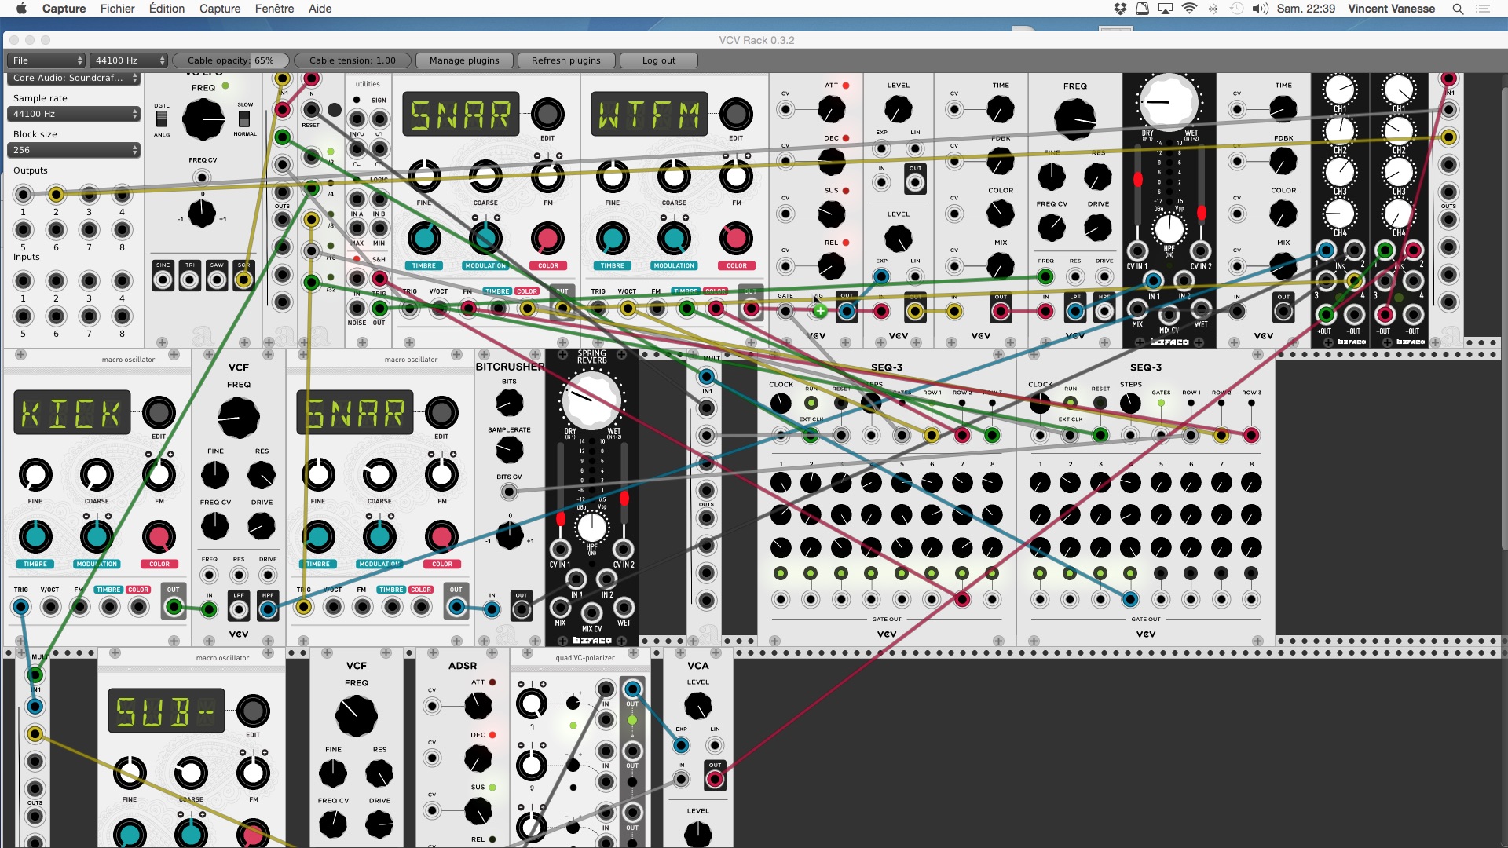This screenshot has height=848, width=1508.
Task: Toggle the RESET button on right SEQ-3
Action: click(x=1100, y=404)
